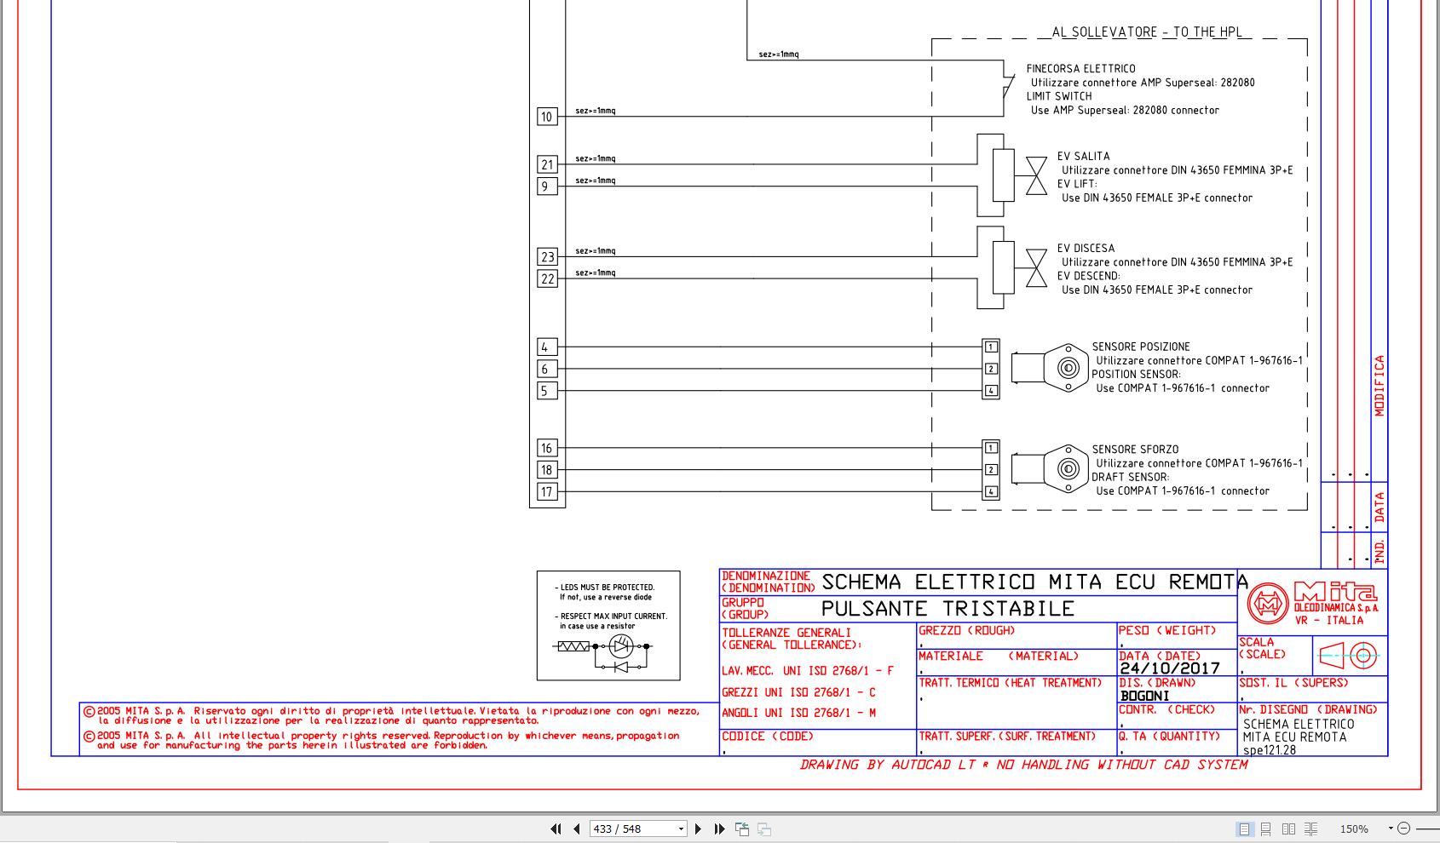Click terminal box 4 on the connector
The height and width of the screenshot is (843, 1440).
pos(547,347)
